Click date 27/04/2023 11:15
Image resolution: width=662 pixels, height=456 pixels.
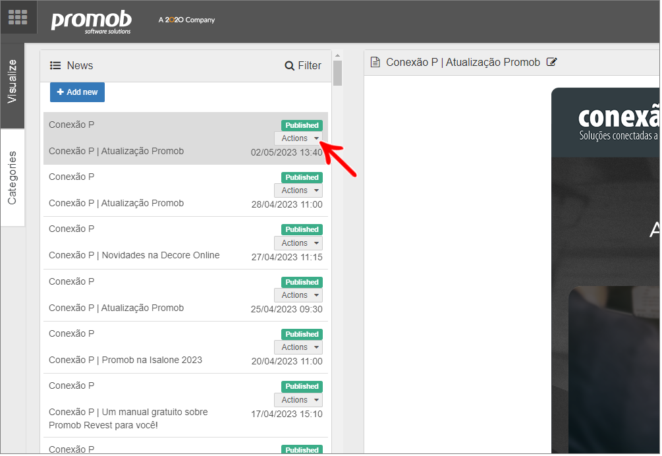[287, 257]
